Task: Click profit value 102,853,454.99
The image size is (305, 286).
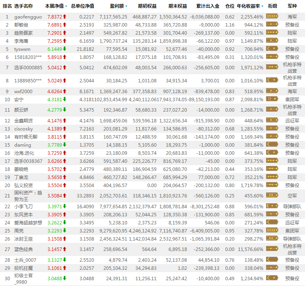Action: click(111, 100)
